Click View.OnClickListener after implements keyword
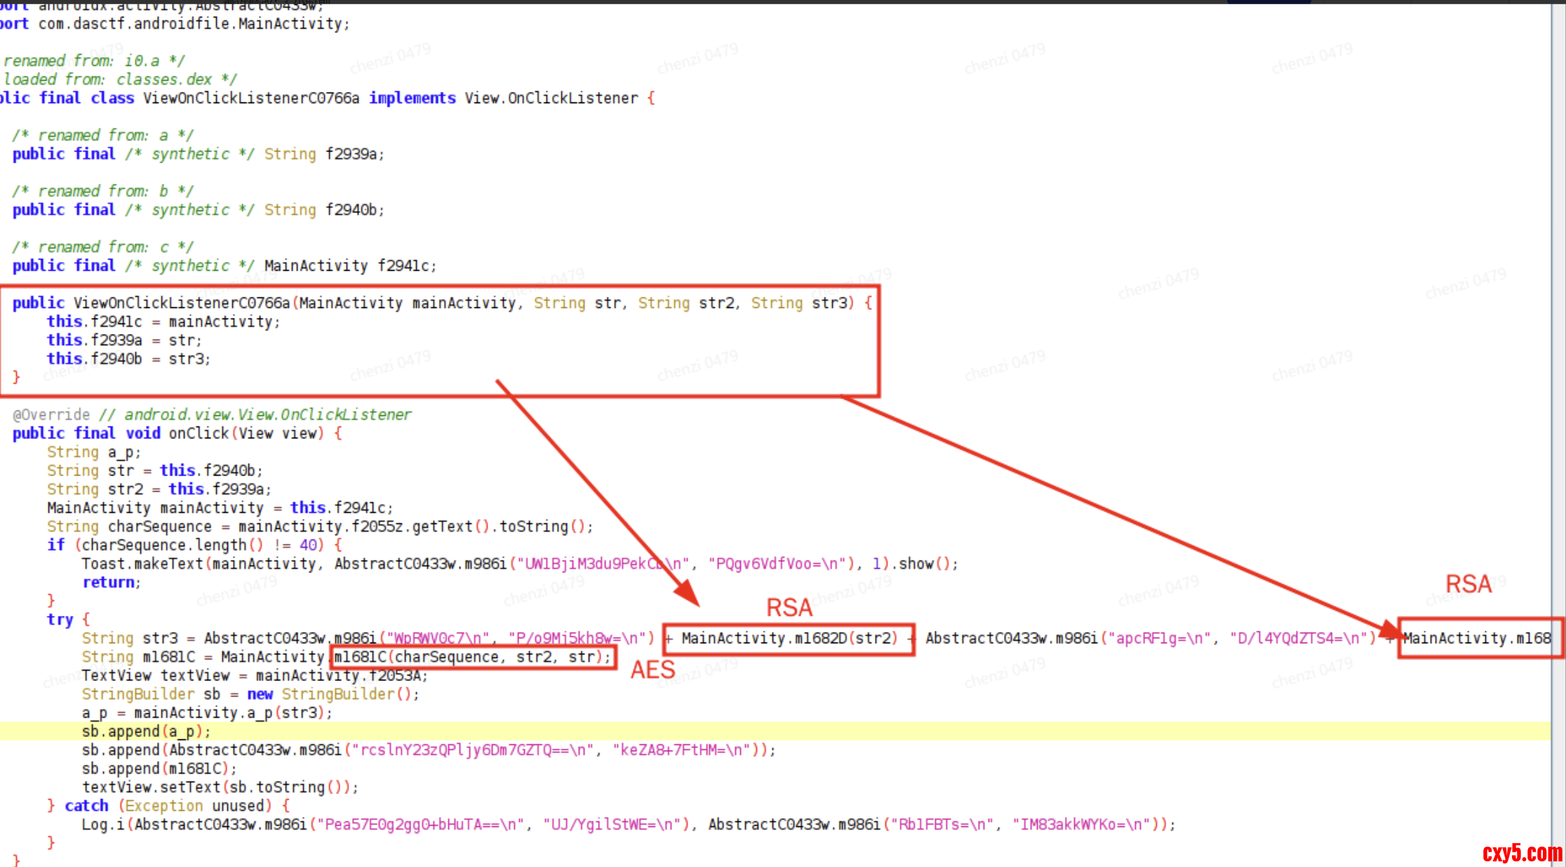This screenshot has width=1566, height=867. coord(551,98)
